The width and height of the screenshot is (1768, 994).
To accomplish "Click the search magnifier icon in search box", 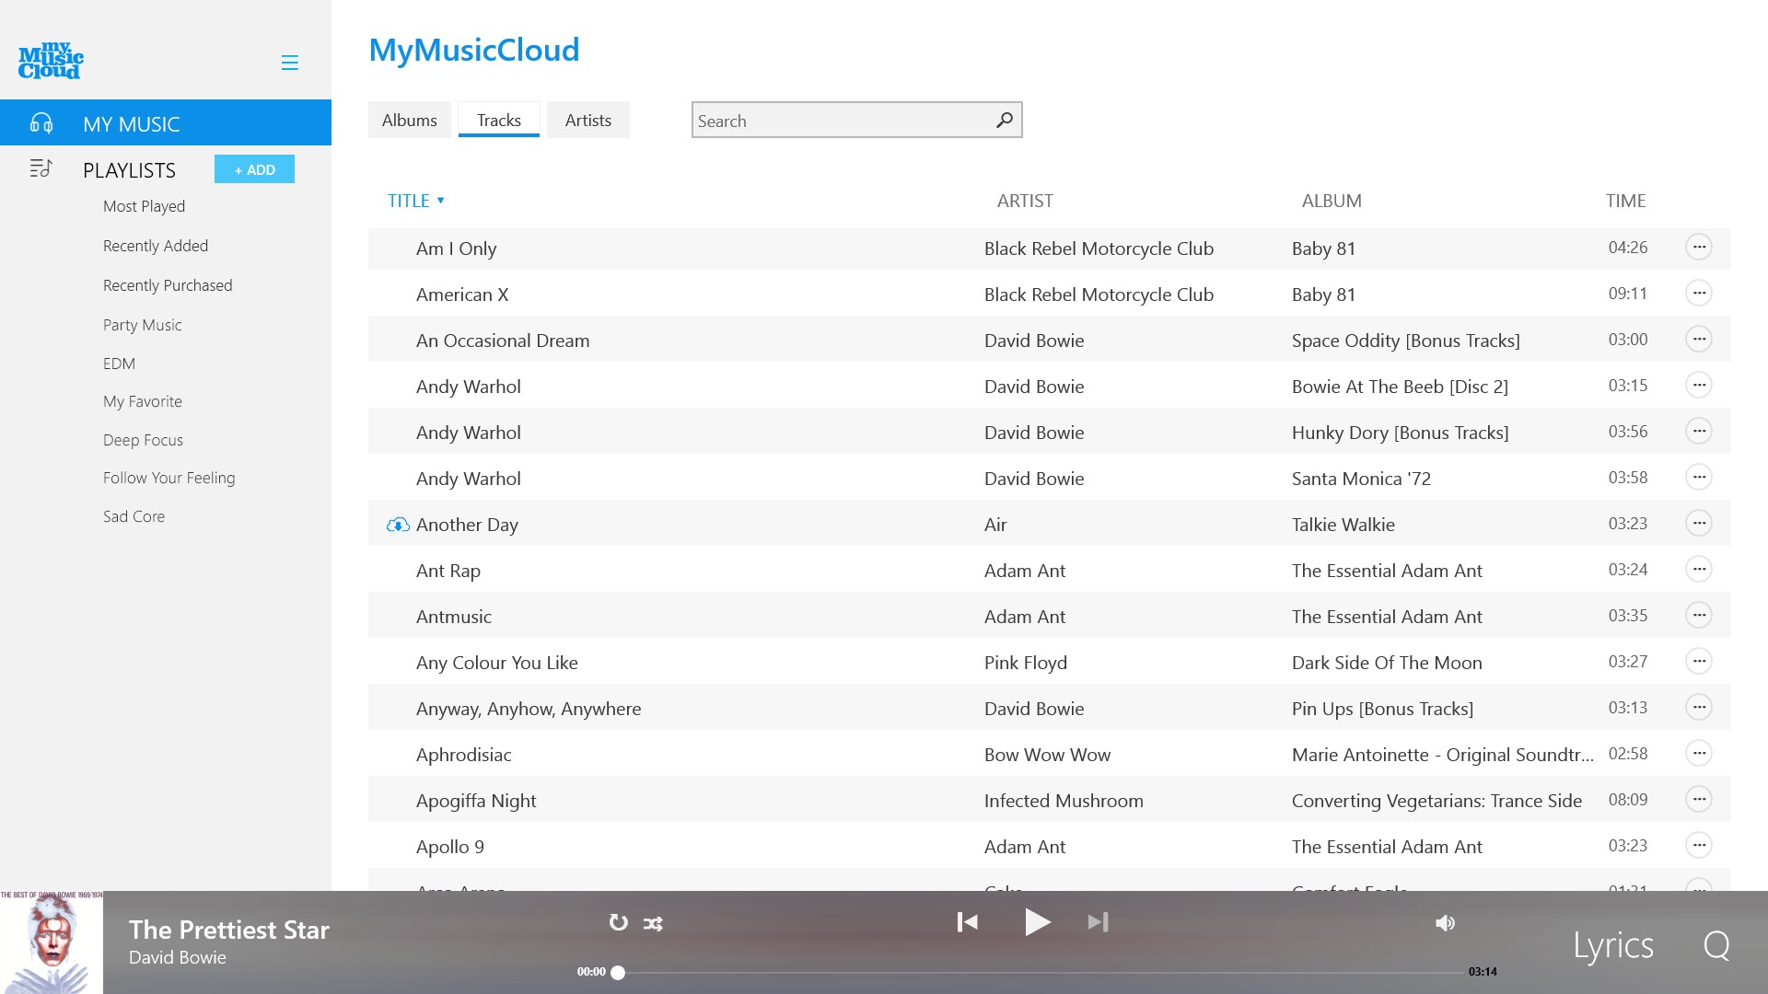I will (x=1005, y=120).
